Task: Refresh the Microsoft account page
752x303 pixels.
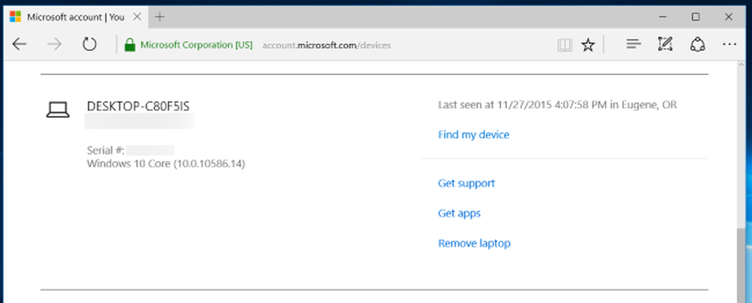Action: (x=89, y=45)
